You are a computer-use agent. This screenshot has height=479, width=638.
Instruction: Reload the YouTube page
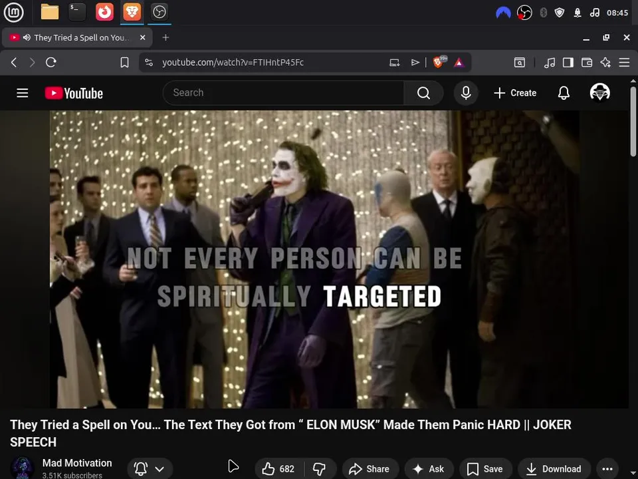[51, 63]
